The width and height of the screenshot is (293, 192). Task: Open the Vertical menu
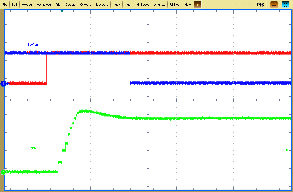point(27,4)
